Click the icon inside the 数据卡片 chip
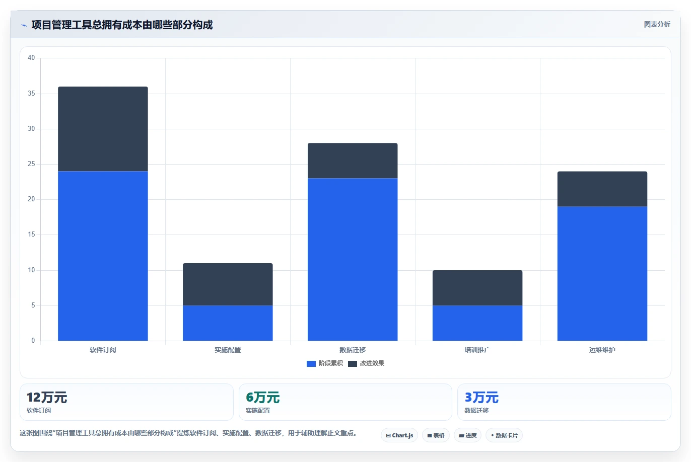The height and width of the screenshot is (462, 691). click(x=493, y=435)
